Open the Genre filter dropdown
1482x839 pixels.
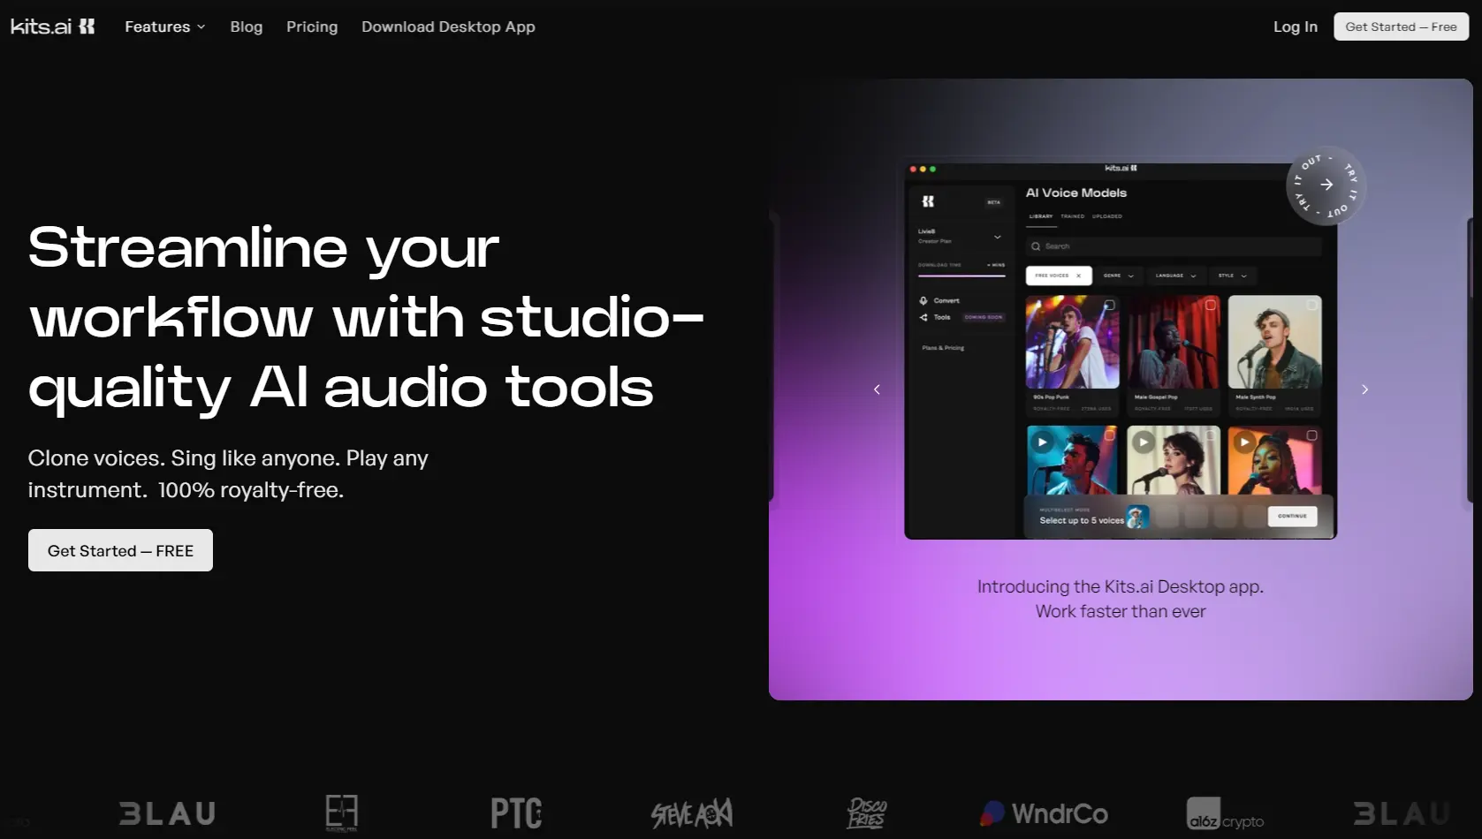pos(1118,276)
